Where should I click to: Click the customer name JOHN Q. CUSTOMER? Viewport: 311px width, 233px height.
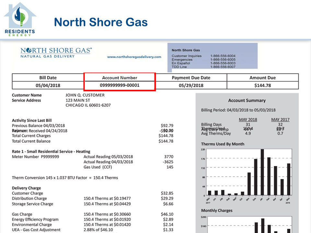85,95
